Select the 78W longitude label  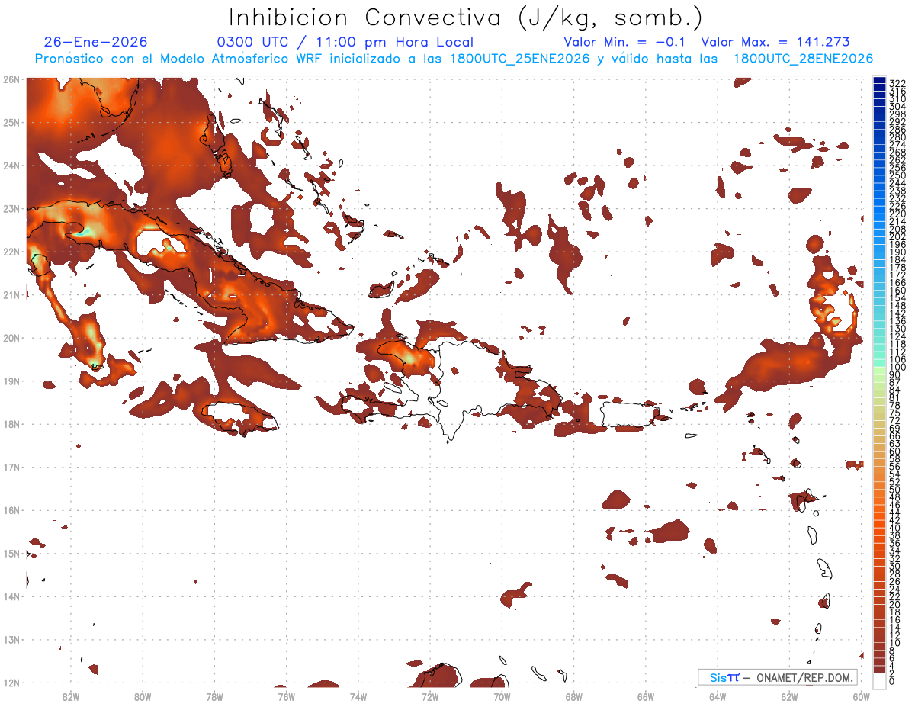click(x=214, y=696)
